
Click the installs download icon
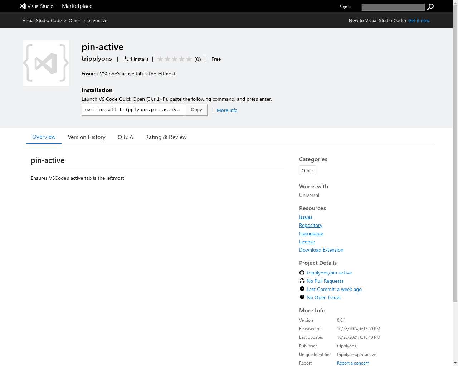[x=125, y=59]
